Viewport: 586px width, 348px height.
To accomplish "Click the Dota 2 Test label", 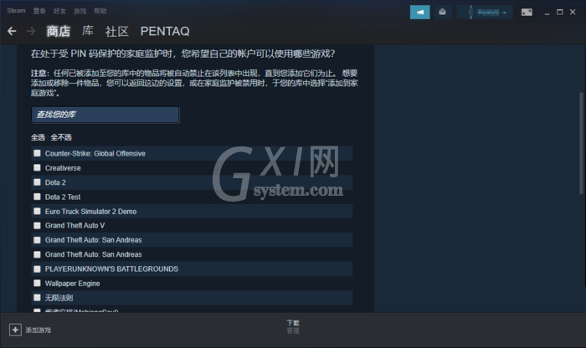I will pos(63,197).
